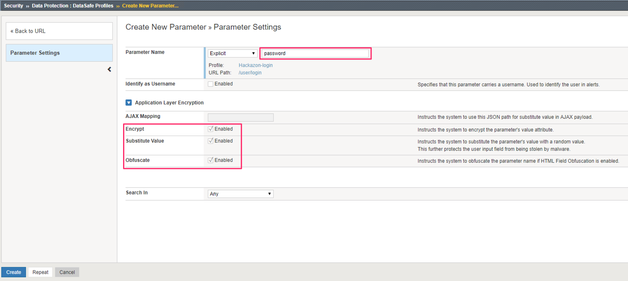Uncheck the Obfuscate Enabled checkbox
628x281 pixels.
point(211,160)
